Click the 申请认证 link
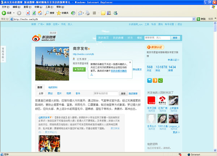217x156 pixels. pyautogui.click(x=173, y=60)
